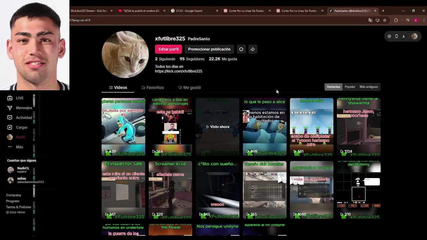Open the Más three-dots icon

[x=10, y=147]
